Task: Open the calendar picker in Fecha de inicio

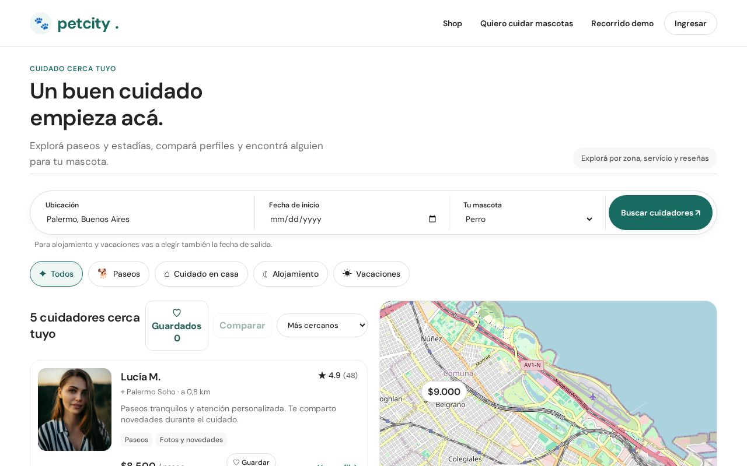Action: click(432, 219)
